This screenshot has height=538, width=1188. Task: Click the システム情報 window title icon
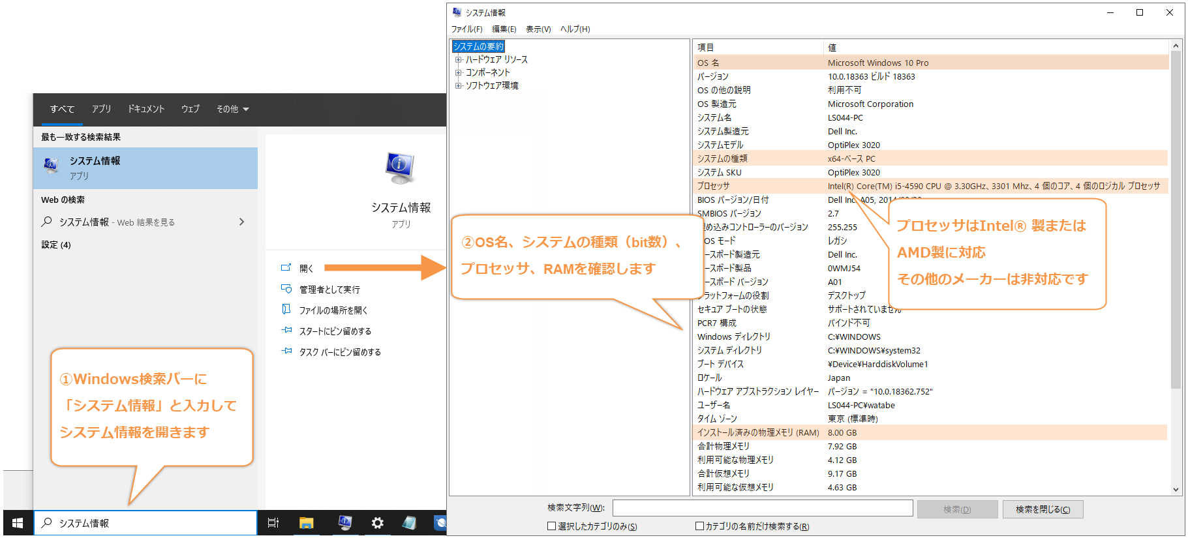457,12
